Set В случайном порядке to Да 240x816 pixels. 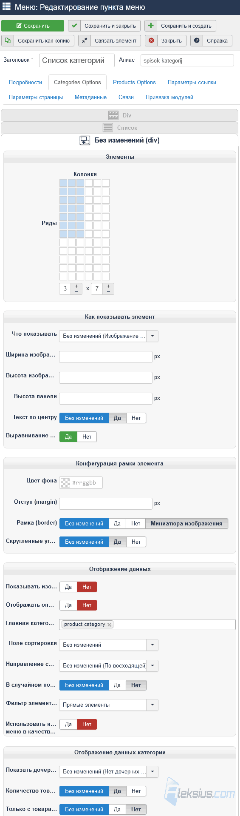117,685
